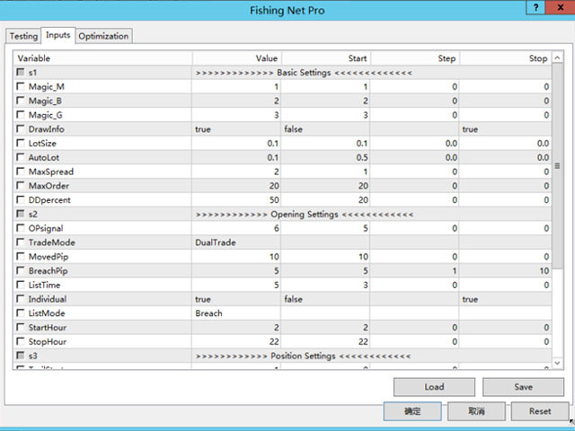Click the Variable column header
Screen dimensions: 575x431
tap(102, 58)
